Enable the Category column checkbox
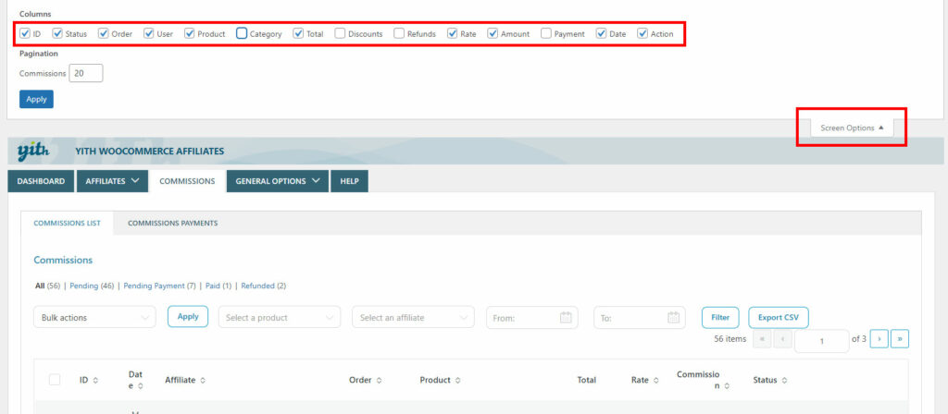This screenshot has width=948, height=414. 242,34
